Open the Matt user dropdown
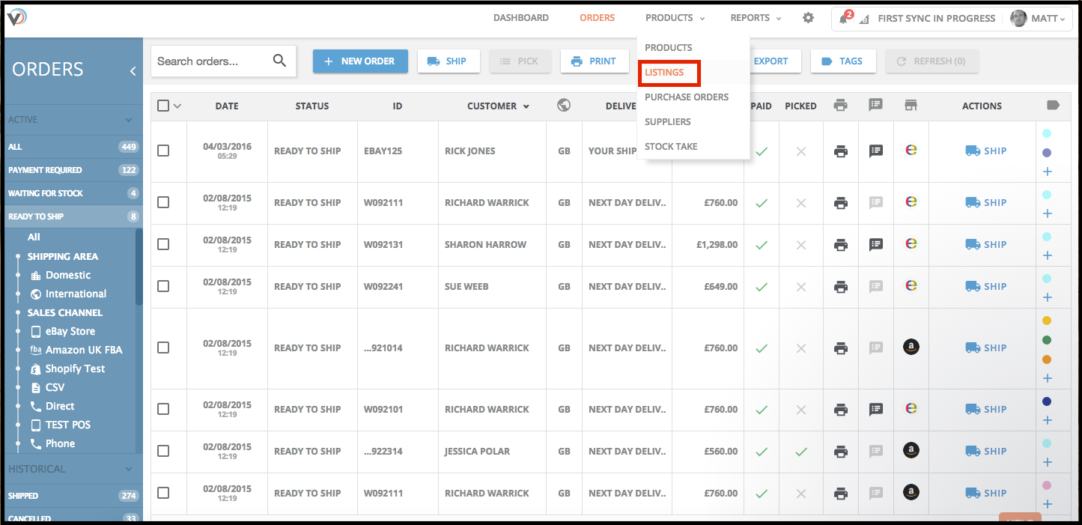 click(x=1039, y=19)
